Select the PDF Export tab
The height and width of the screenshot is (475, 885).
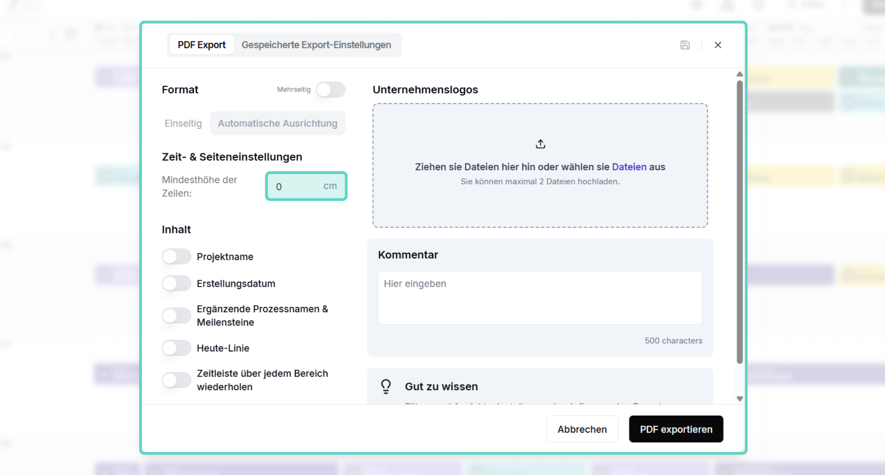click(201, 45)
